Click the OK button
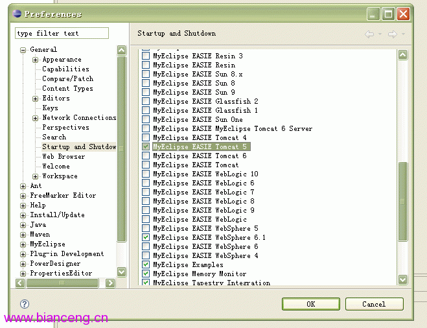Viewport: 427px width, 328px height. coord(311,304)
